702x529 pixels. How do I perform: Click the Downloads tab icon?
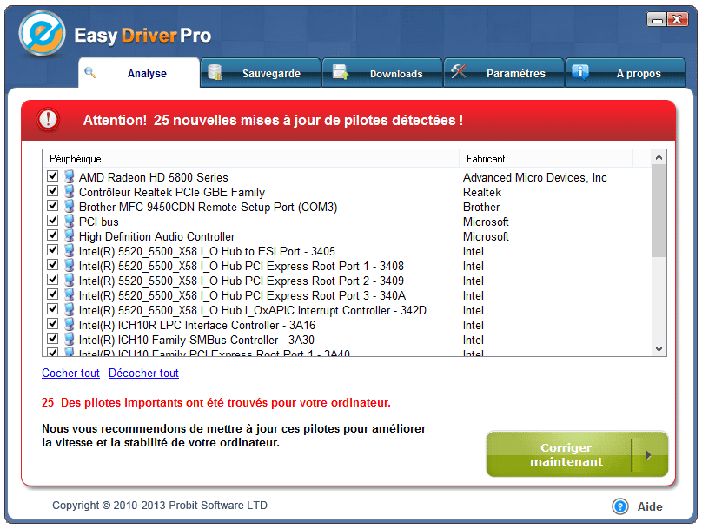340,73
